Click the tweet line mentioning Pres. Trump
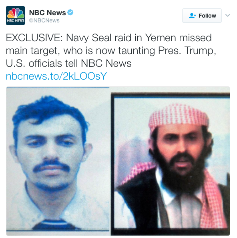The image size is (237, 238). tap(111, 50)
